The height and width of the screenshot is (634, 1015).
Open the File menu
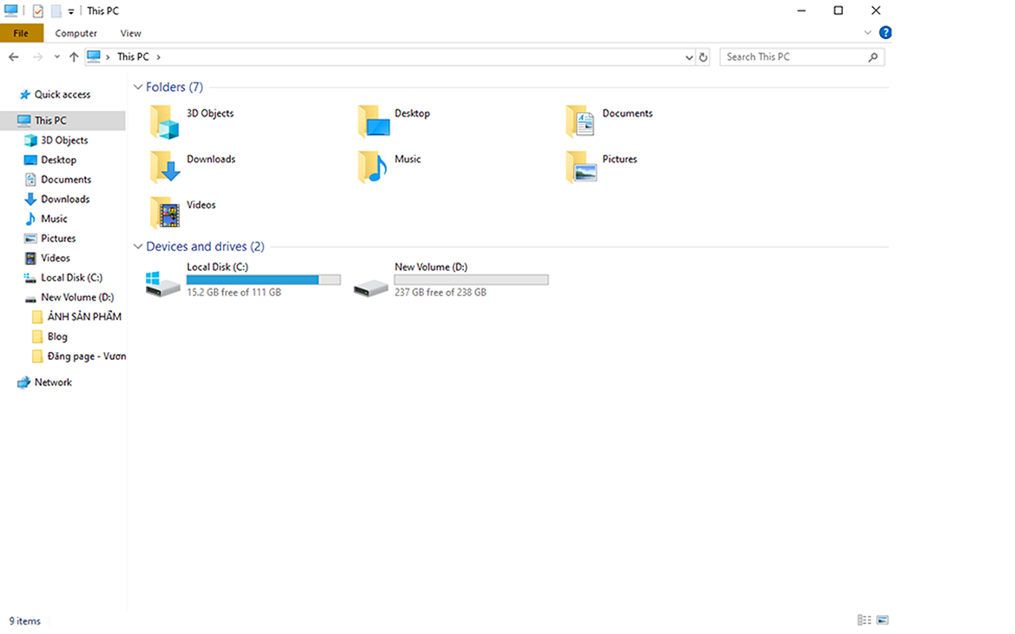click(21, 33)
